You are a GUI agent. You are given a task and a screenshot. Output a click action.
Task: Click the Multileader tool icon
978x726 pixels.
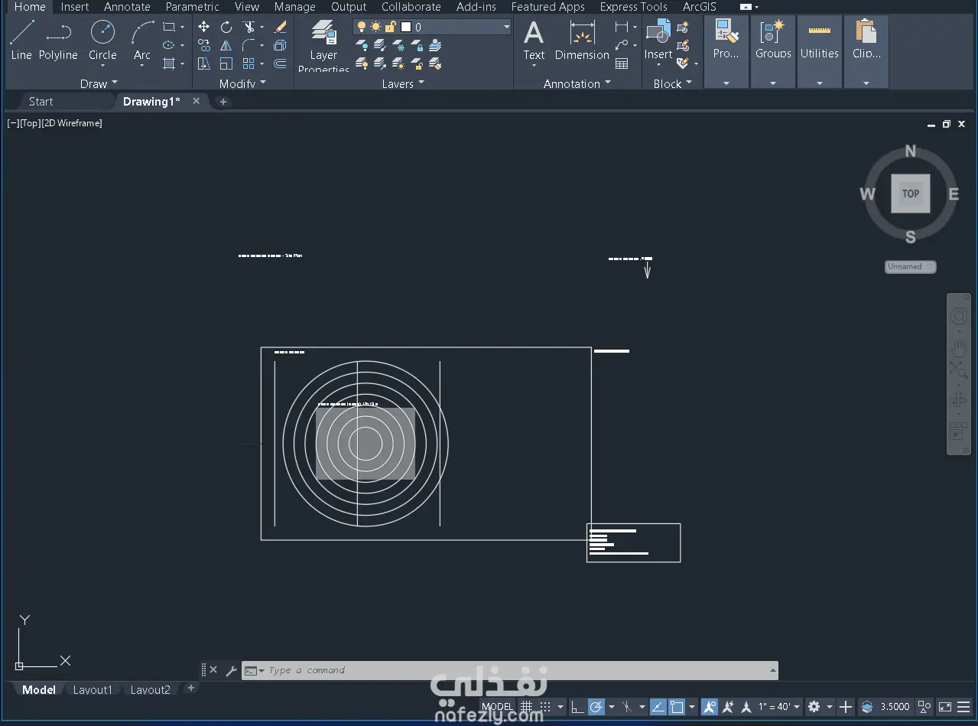pos(621,45)
